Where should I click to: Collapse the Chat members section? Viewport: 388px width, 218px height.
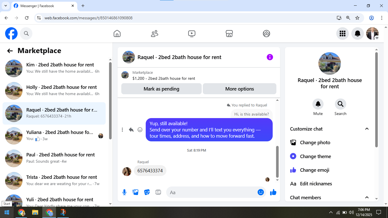tap(367, 198)
